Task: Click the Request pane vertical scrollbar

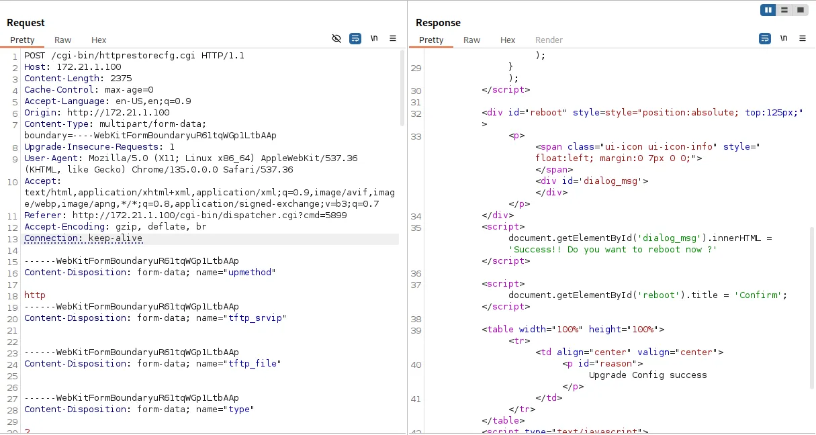Action: (x=402, y=87)
